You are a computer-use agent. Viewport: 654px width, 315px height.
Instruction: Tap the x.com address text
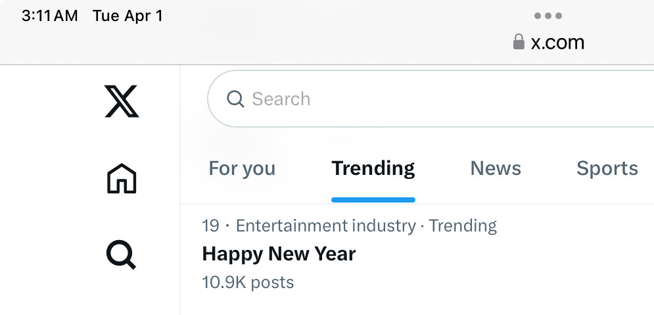pos(557,43)
